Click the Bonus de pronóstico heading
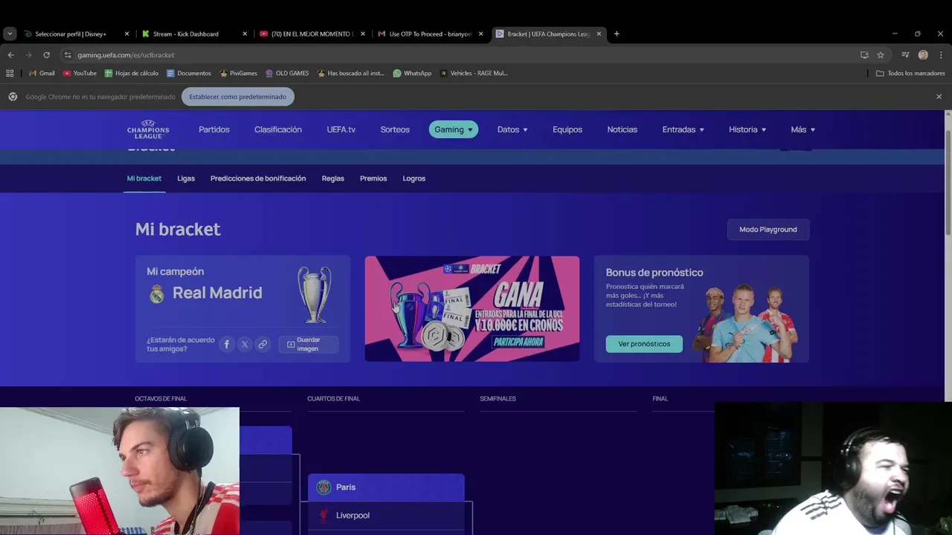 click(654, 273)
